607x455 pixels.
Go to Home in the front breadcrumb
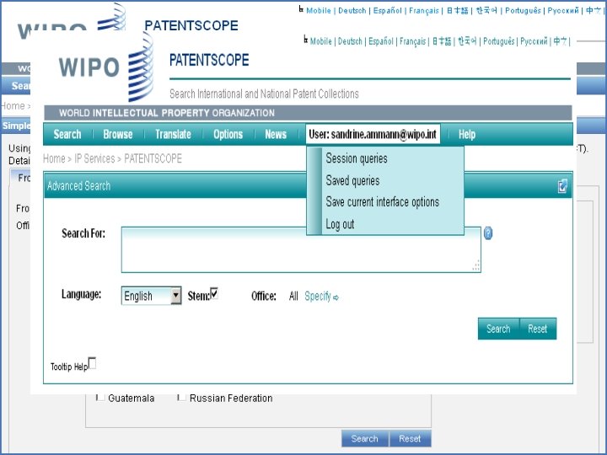(x=54, y=158)
